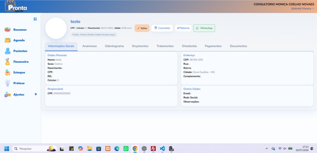317x153 pixels.
Task: Click the Sexo value Outros
Action: 59,64
